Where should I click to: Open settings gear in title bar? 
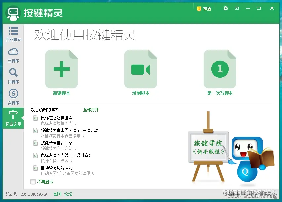(226, 8)
